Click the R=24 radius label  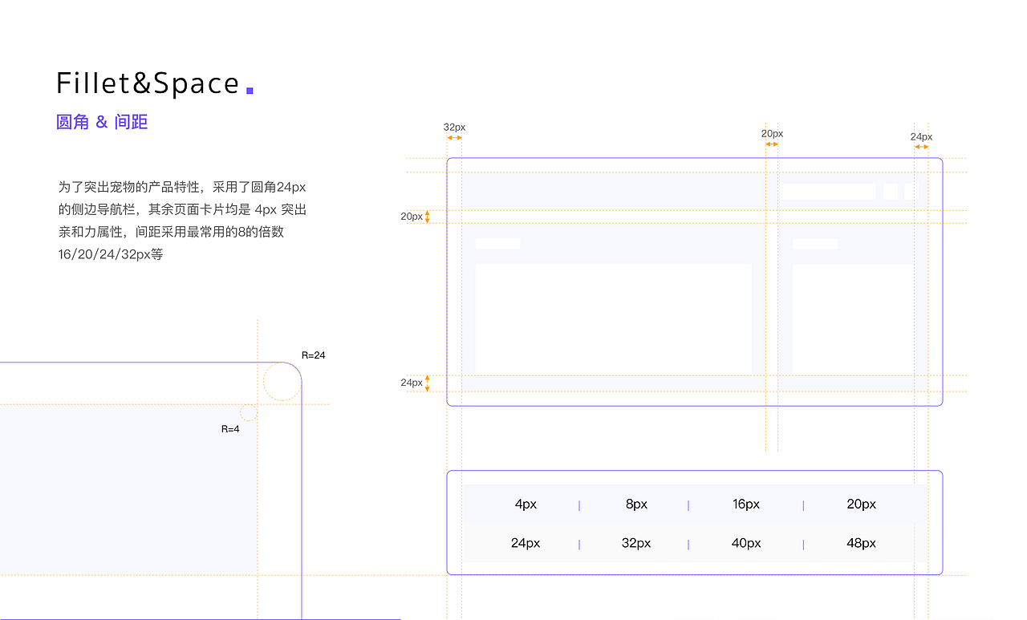point(313,355)
